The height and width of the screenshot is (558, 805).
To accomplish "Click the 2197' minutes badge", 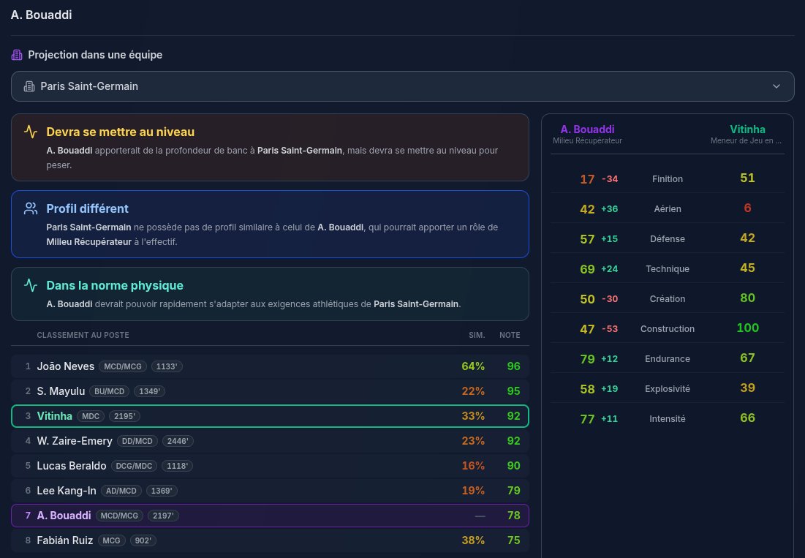I will [x=163, y=516].
